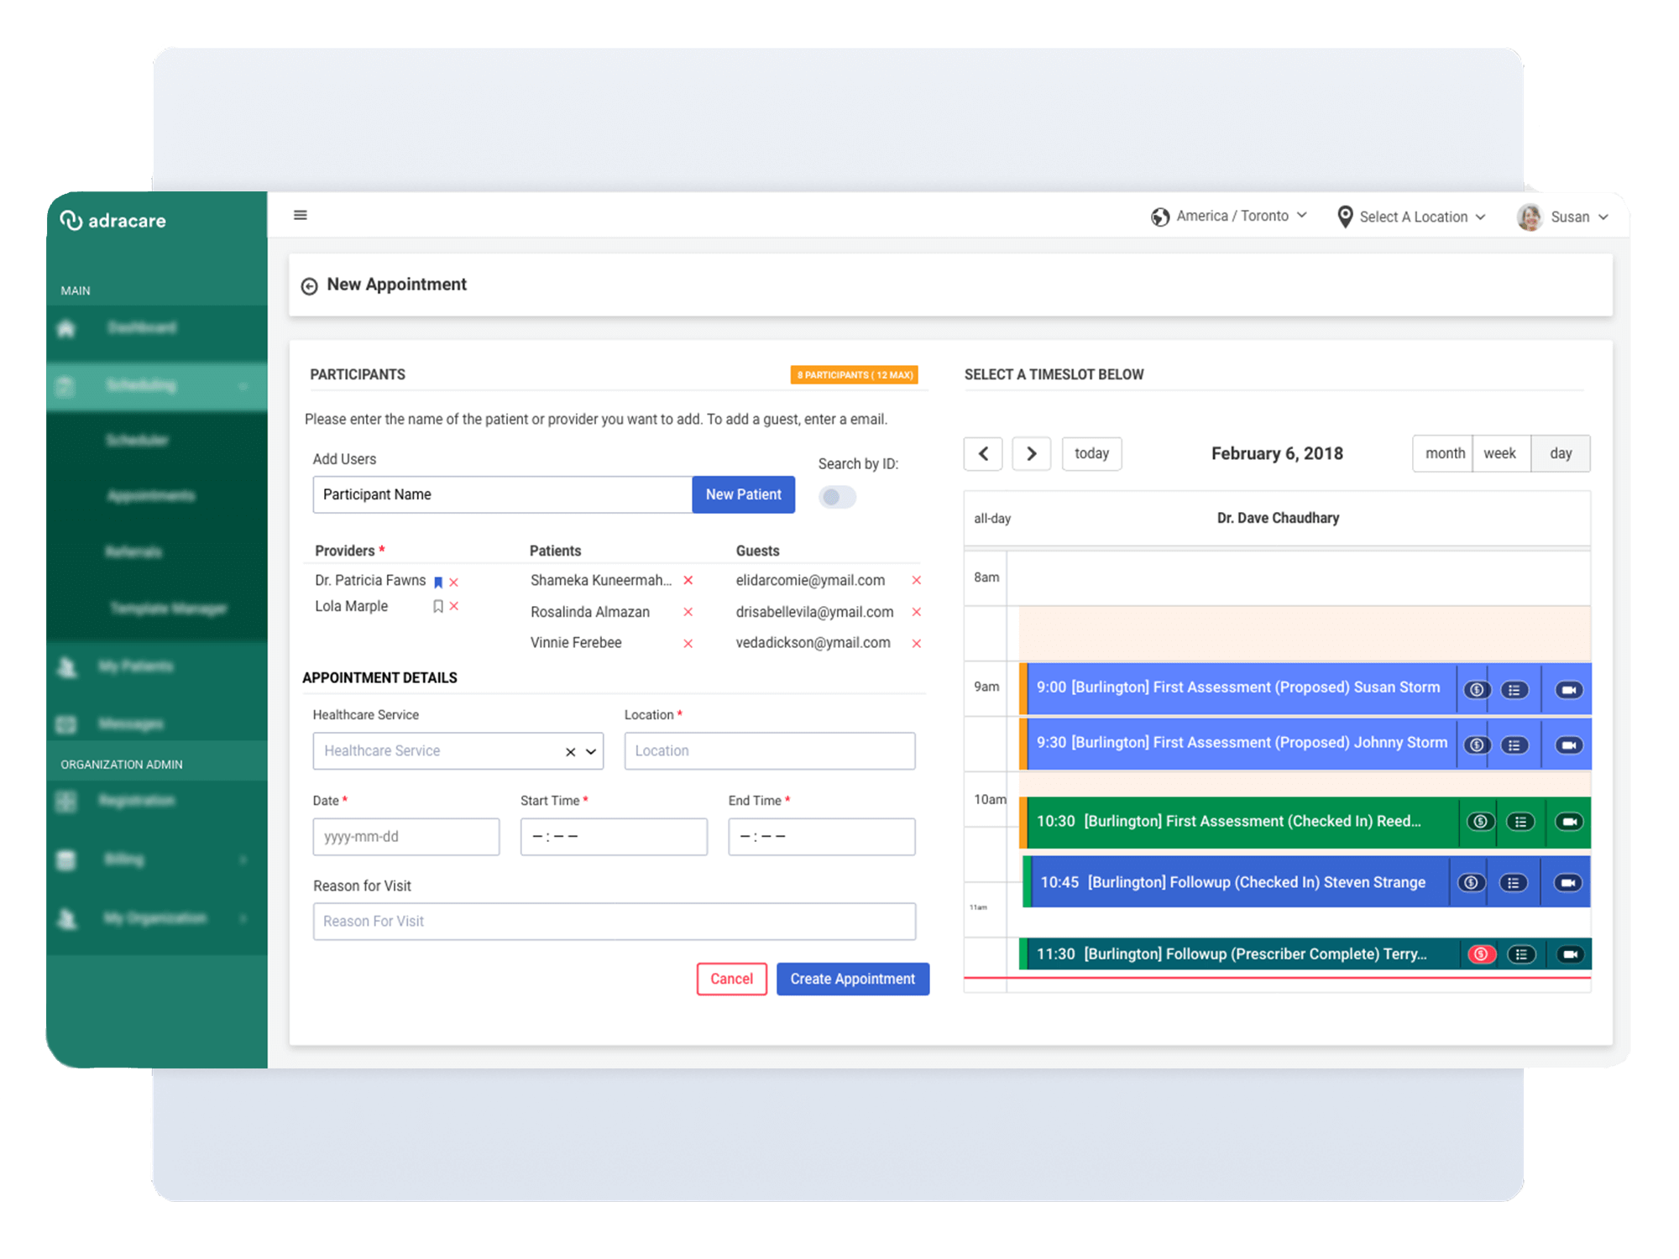
Task: Toggle Search by ID switch
Action: pyautogui.click(x=837, y=497)
